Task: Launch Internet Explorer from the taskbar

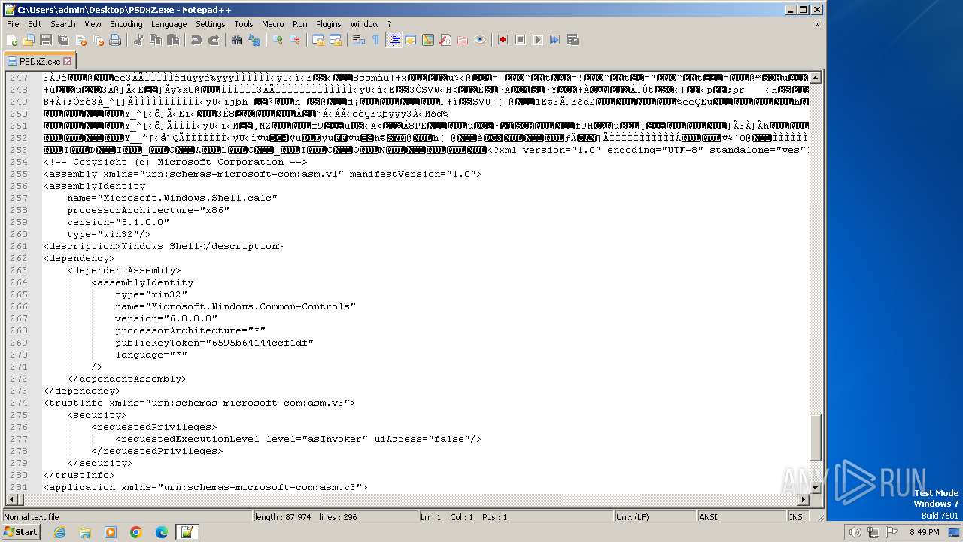Action: coord(59,532)
